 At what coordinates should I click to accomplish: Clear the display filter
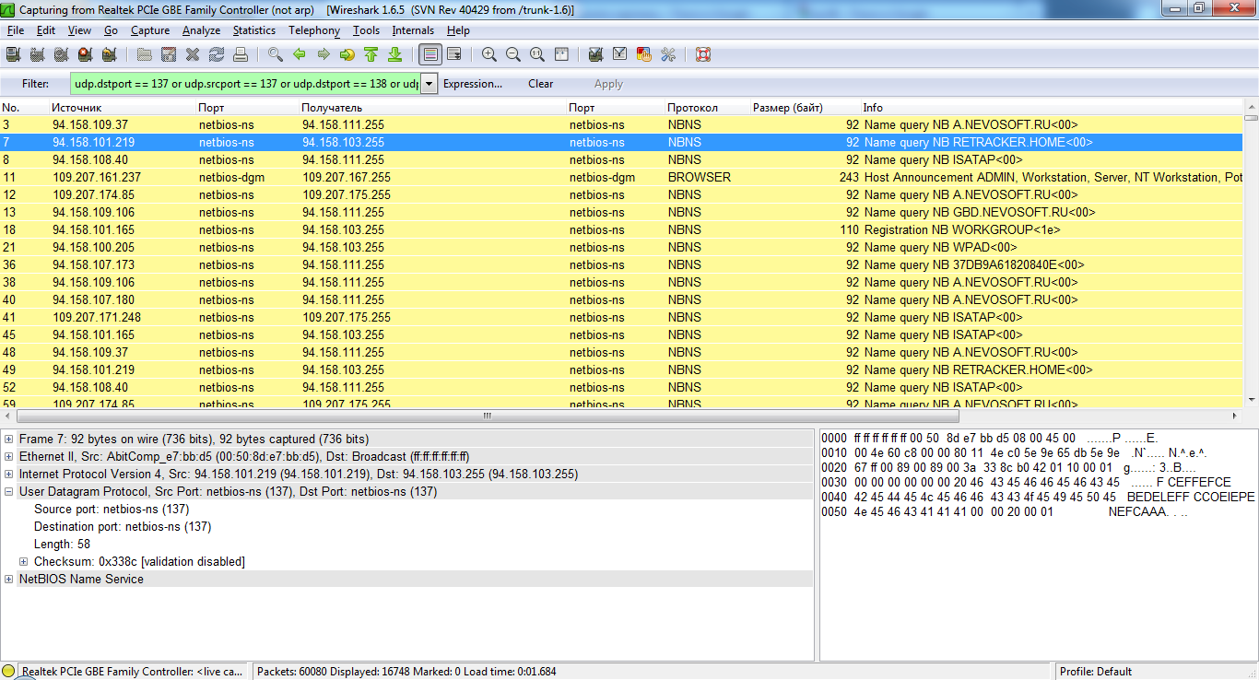coord(541,84)
